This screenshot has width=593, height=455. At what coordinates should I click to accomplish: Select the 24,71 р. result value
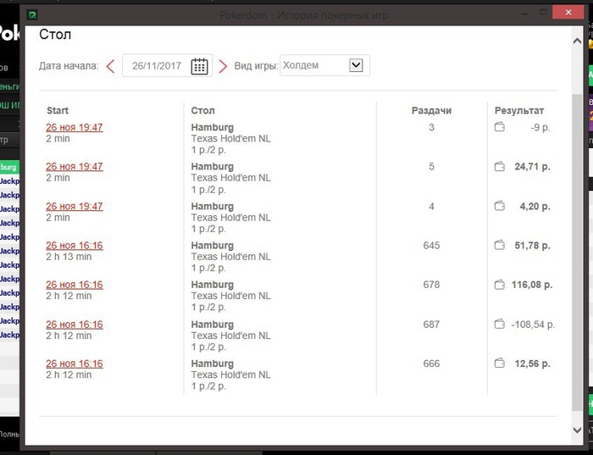coord(533,166)
